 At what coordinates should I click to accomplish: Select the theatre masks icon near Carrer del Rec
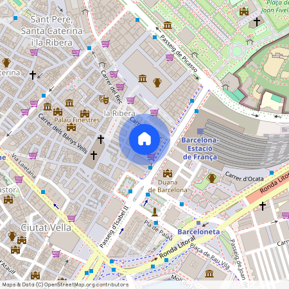point(104,100)
